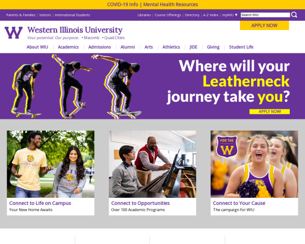Click the For The W shield badge
The image size is (305, 244).
click(x=227, y=147)
